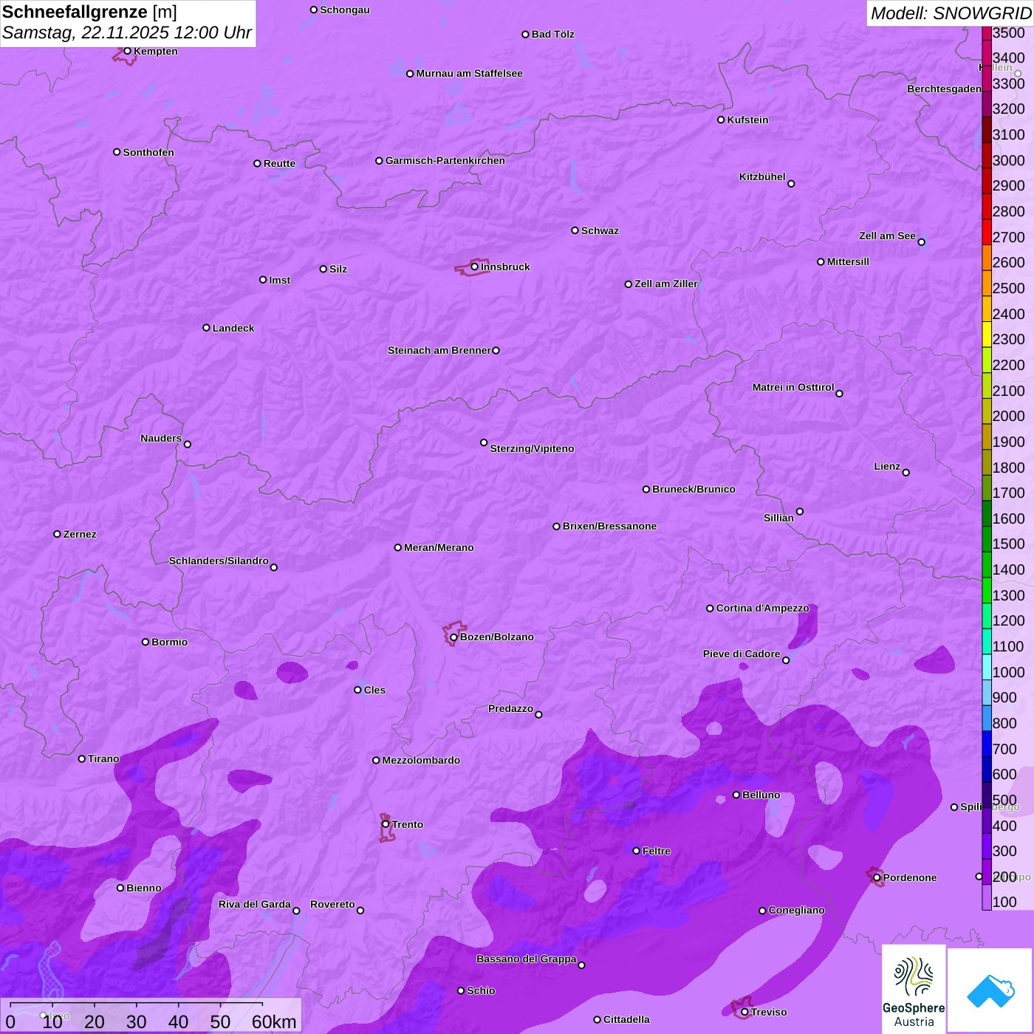Click the date "Samstag, 22.11.2025 12:00 Uhr"
This screenshot has height=1034, width=1034.
point(127,32)
